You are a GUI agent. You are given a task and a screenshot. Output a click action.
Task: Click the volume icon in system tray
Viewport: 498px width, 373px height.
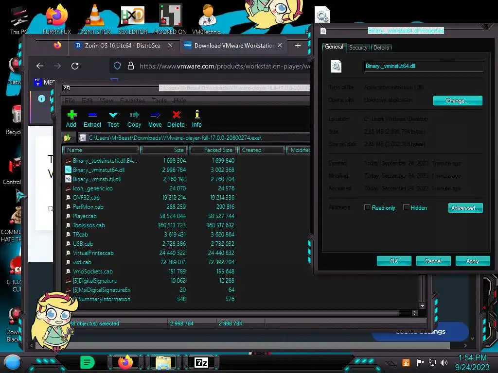point(444,362)
